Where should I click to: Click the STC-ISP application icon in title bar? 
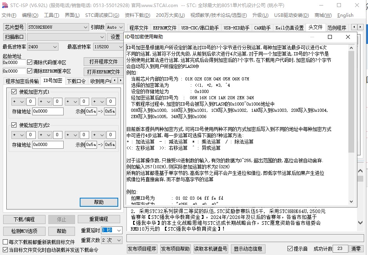(x=5, y=5)
